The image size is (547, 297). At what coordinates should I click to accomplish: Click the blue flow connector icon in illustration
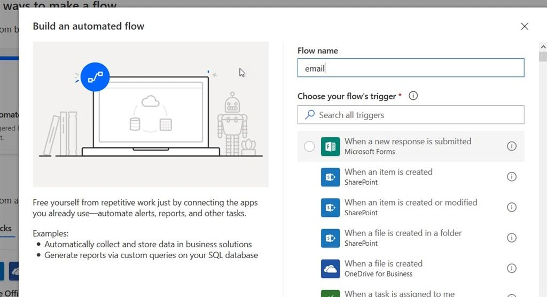[95, 77]
